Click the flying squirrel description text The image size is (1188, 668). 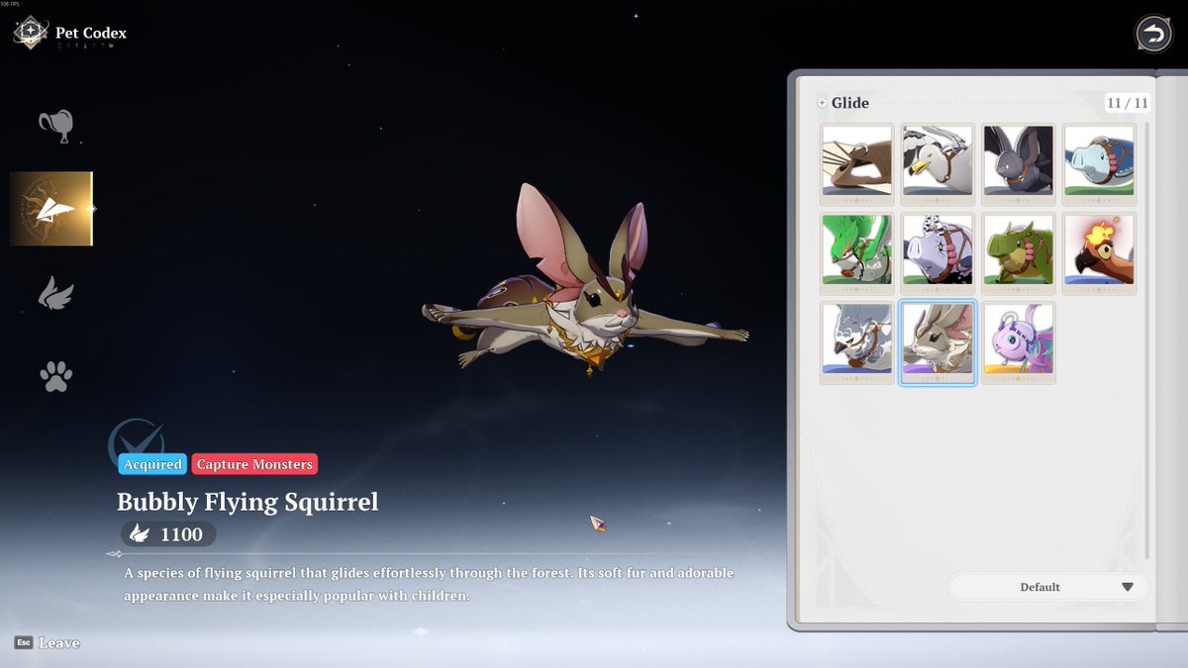tap(429, 585)
